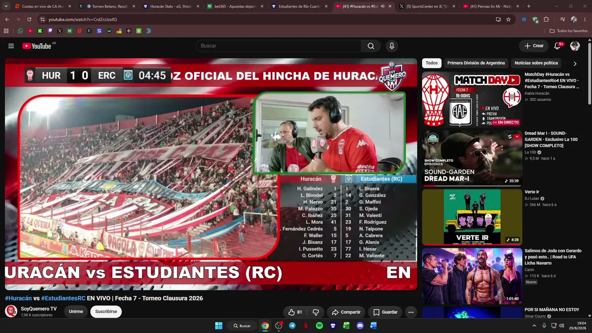
Task: Mute the Huracán YouTube tab audio
Action: click(382, 6)
